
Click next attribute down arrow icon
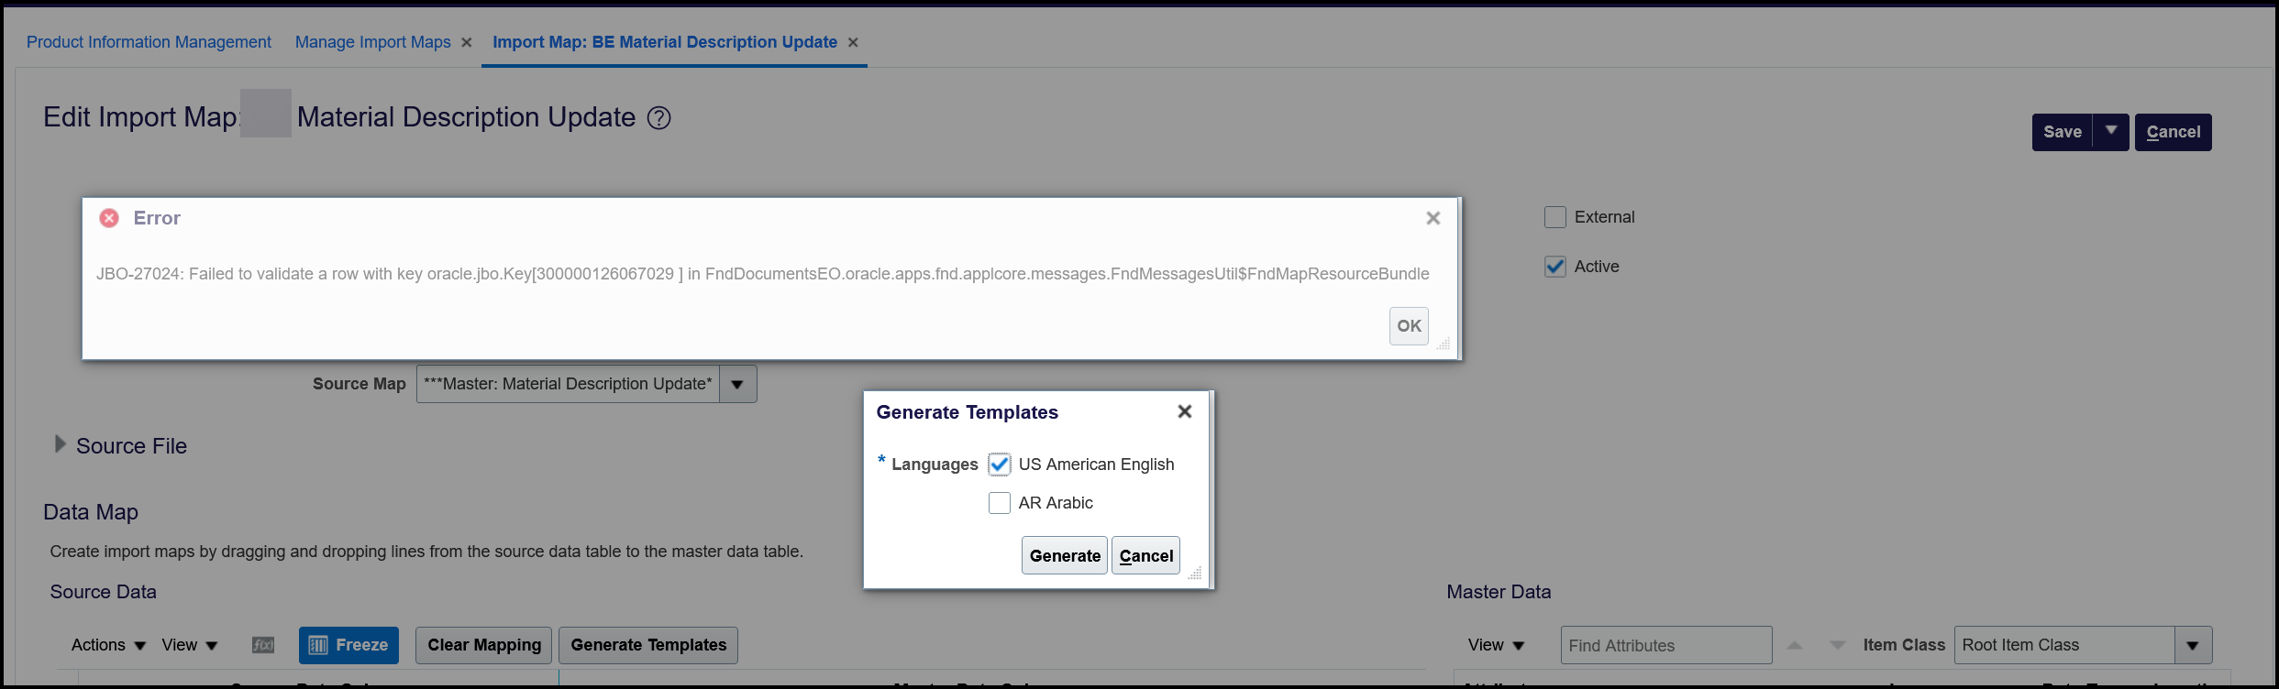(x=1837, y=645)
